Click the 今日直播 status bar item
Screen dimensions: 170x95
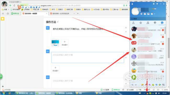point(105,90)
